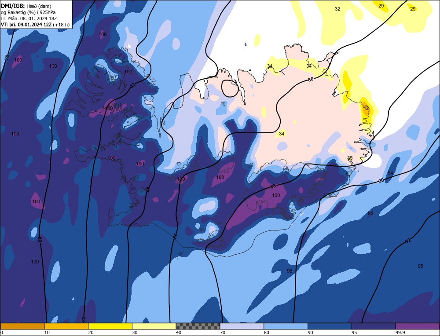The width and height of the screenshot is (440, 336).
Task: Click the '12' humidity value on orange patch
Action: [366, 108]
